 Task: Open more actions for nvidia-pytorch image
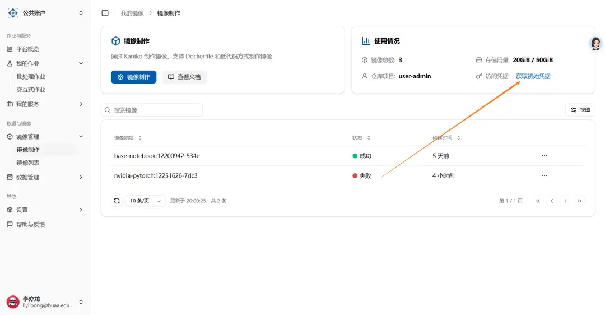coord(544,175)
